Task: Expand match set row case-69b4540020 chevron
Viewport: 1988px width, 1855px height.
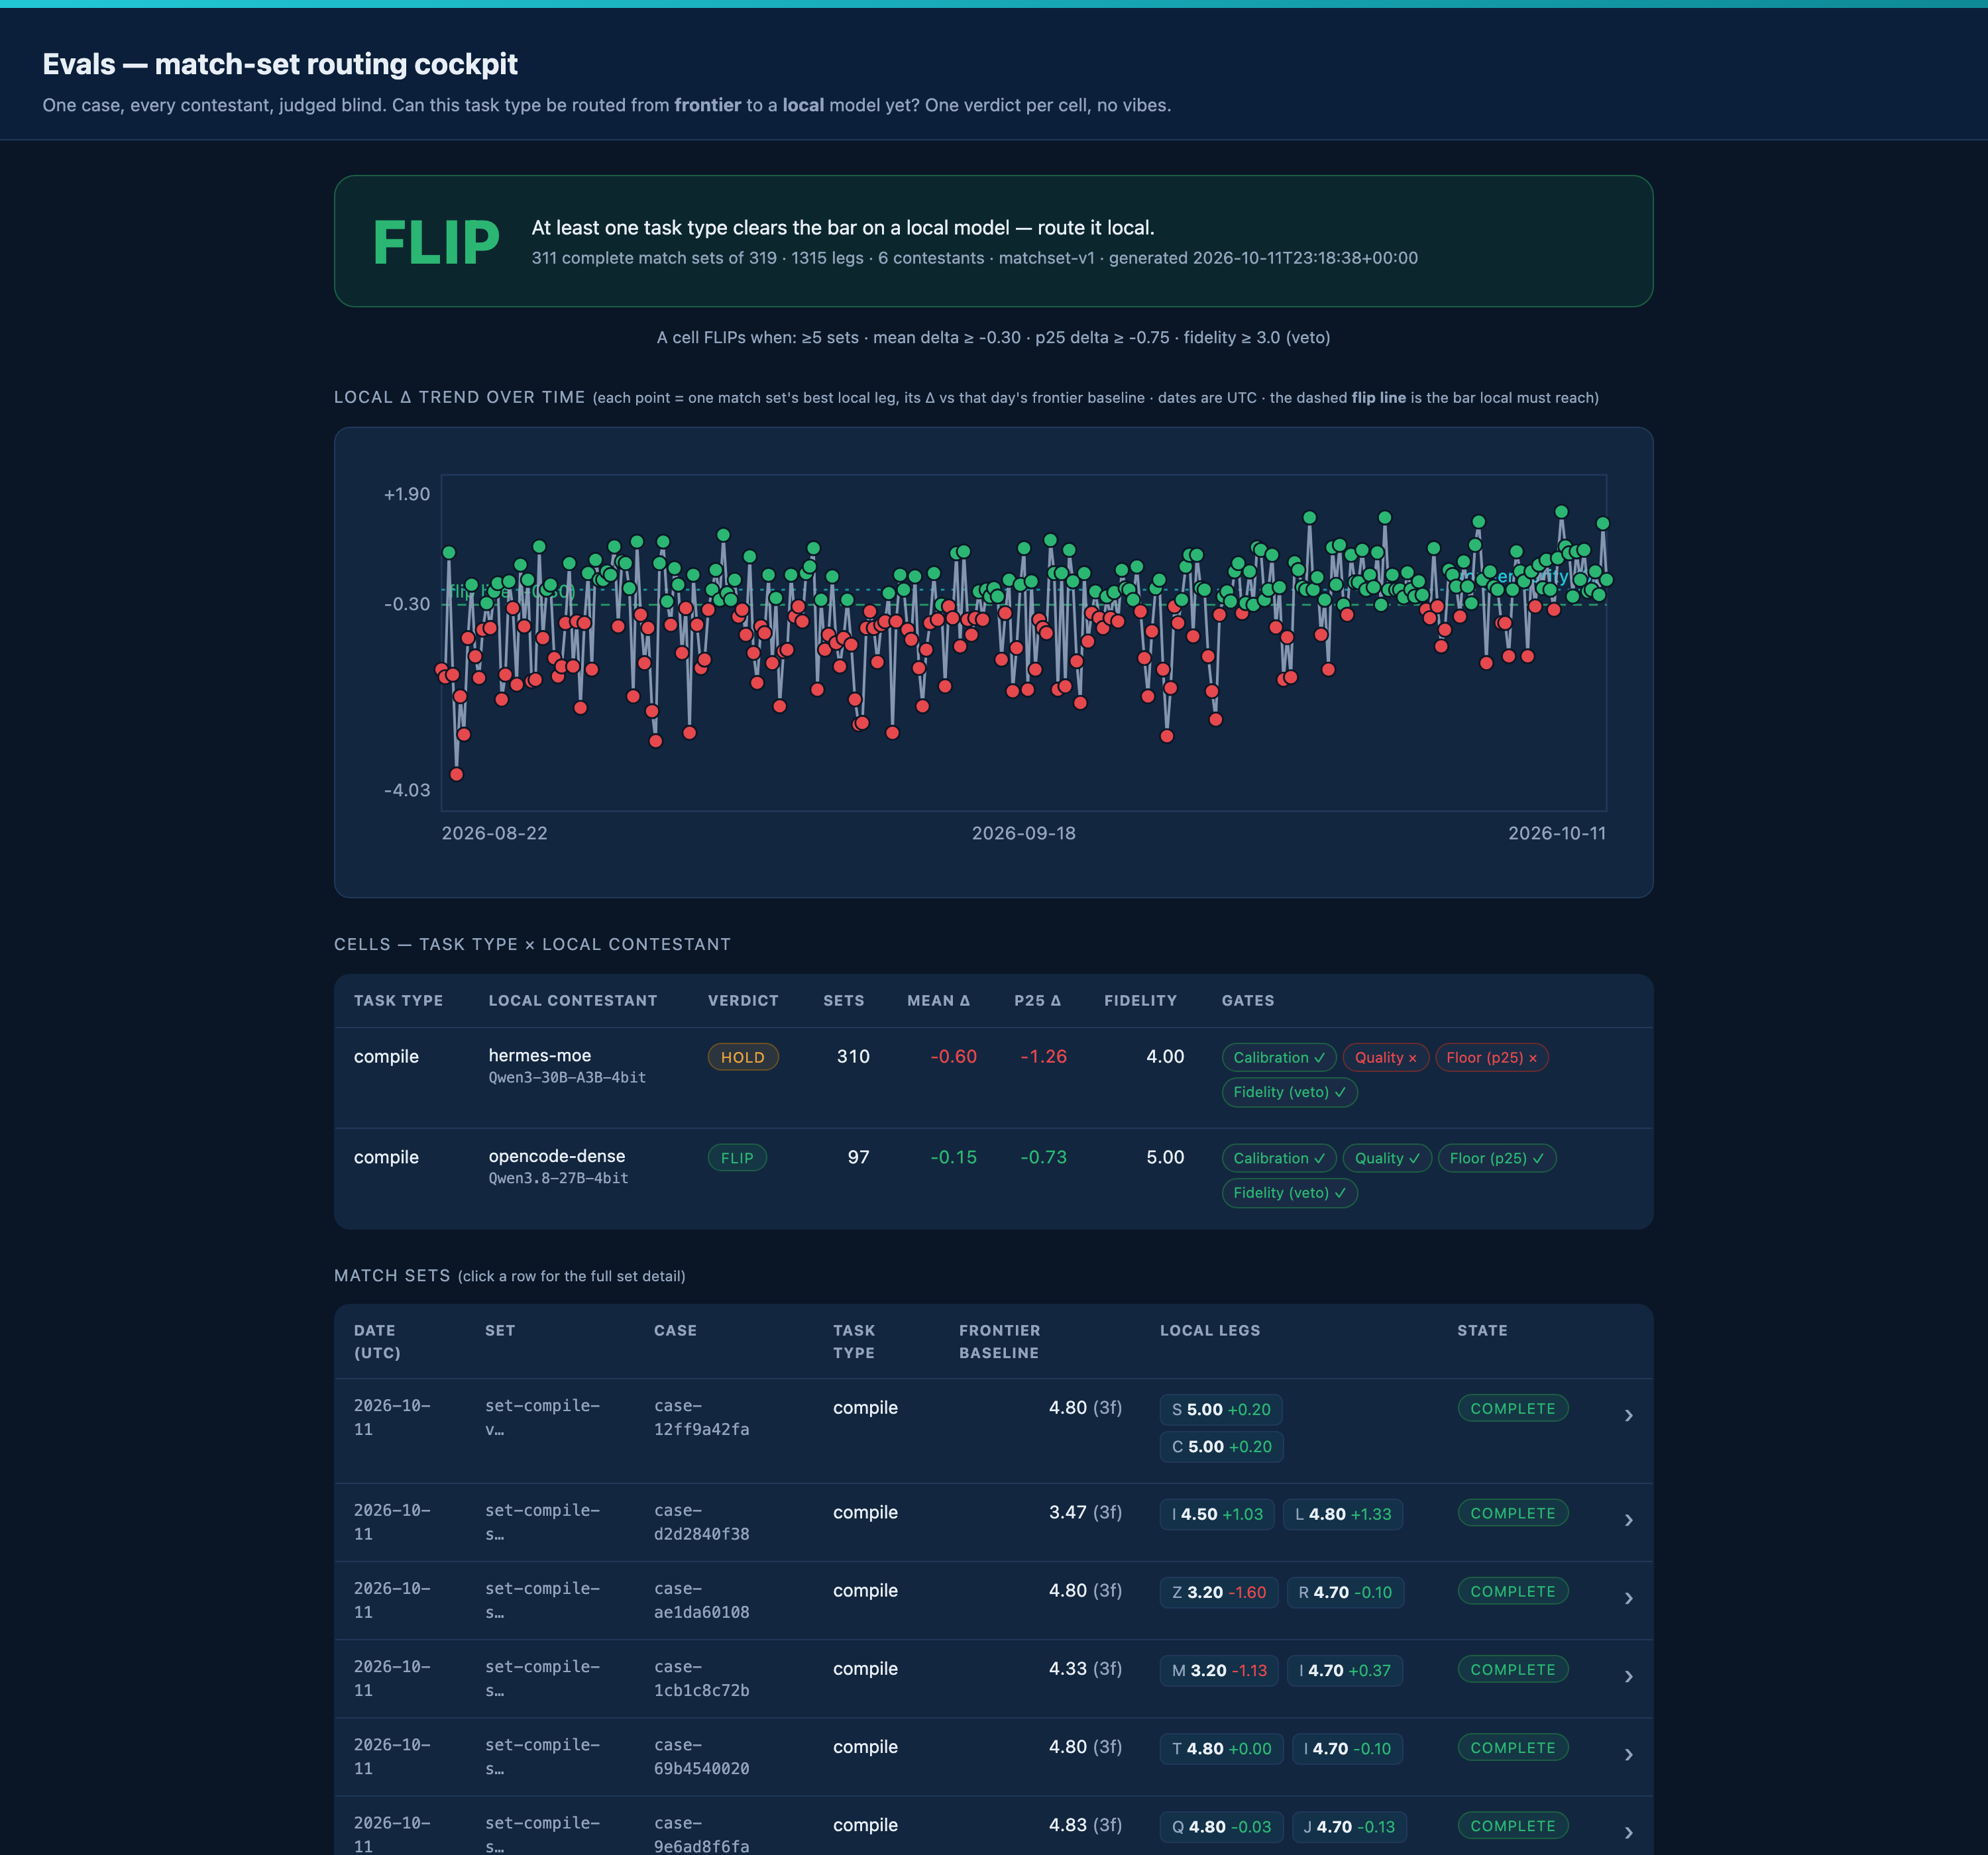Action: [1628, 1754]
